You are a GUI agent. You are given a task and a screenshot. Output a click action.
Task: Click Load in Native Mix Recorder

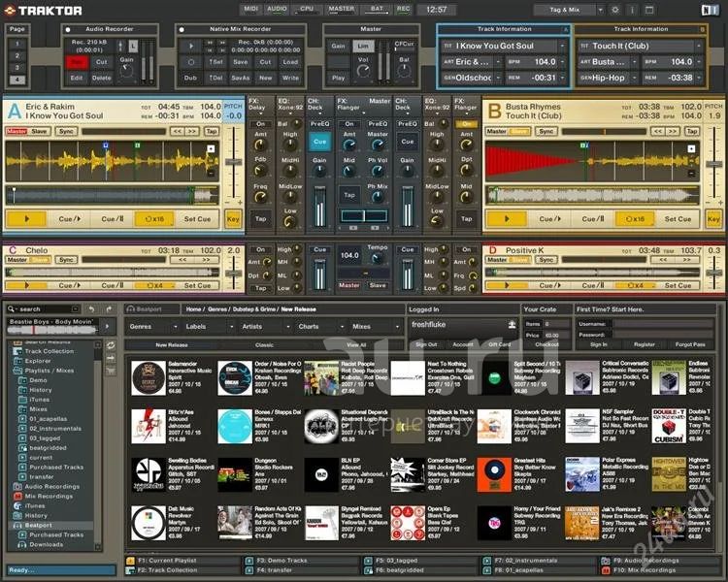290,62
